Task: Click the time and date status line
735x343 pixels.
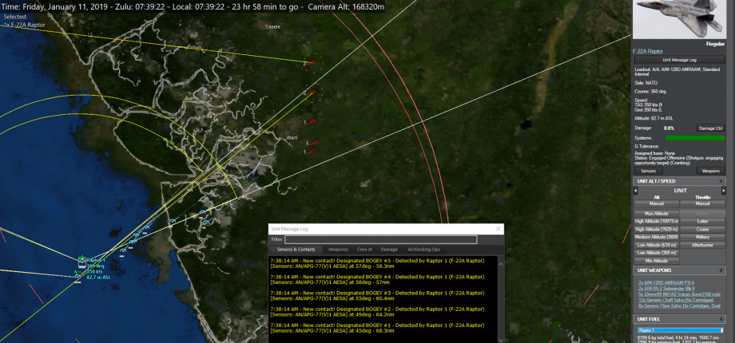Action: (x=193, y=6)
